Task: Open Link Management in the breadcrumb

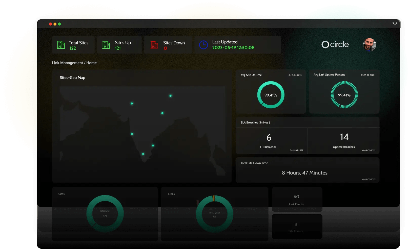Action: (x=68, y=63)
